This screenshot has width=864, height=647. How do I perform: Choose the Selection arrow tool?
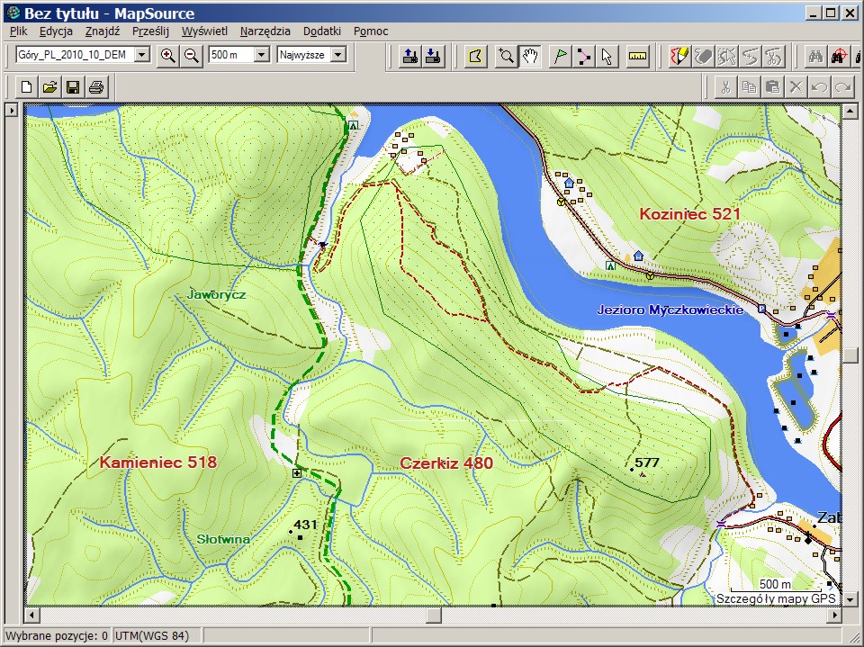pos(607,56)
